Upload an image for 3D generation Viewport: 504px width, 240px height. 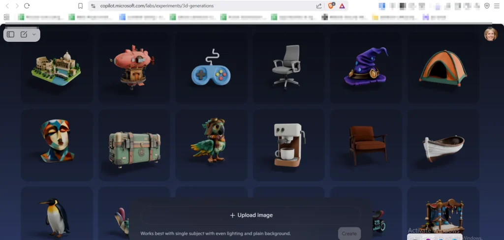click(x=252, y=215)
